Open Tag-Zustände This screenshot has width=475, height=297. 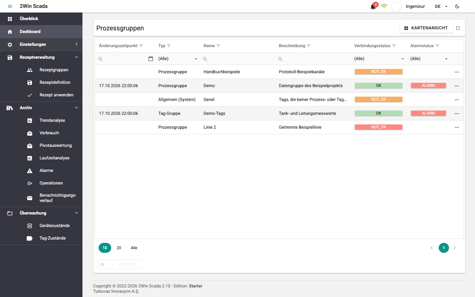coord(41,238)
